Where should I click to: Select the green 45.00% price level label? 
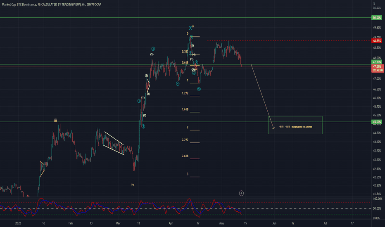(377, 122)
